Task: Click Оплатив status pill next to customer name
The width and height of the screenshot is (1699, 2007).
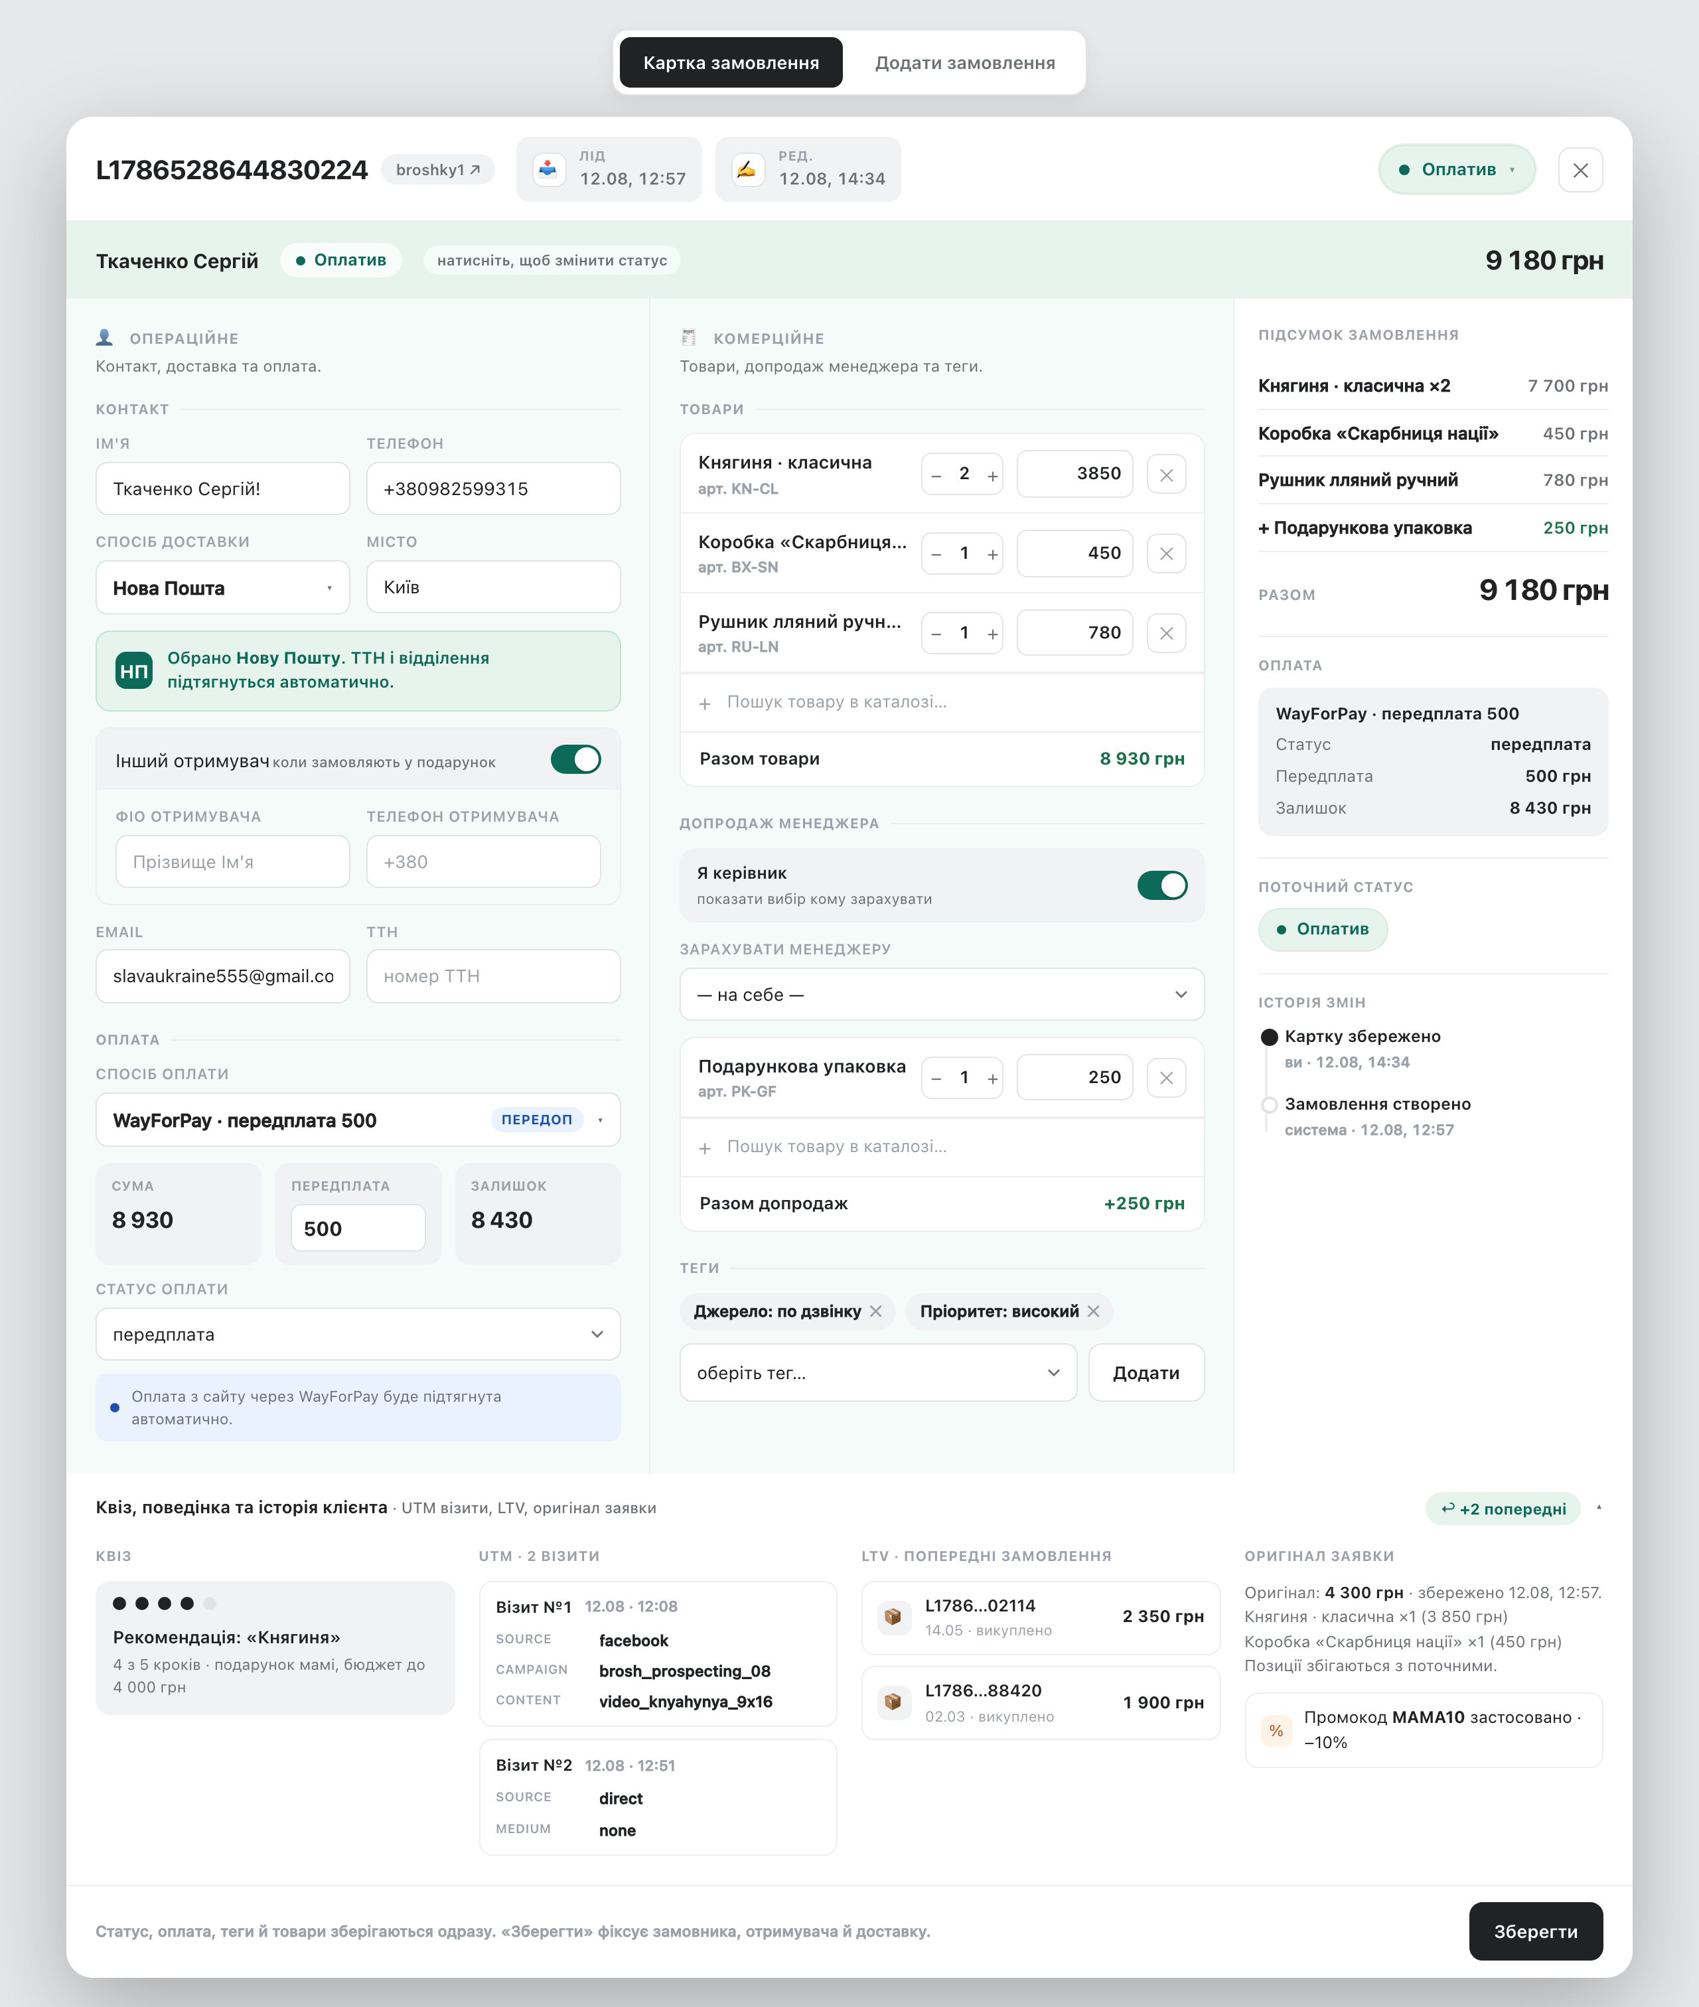Action: [341, 260]
